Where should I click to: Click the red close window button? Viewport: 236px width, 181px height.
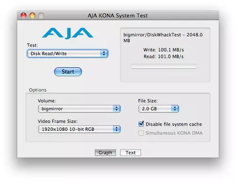tap(24, 16)
